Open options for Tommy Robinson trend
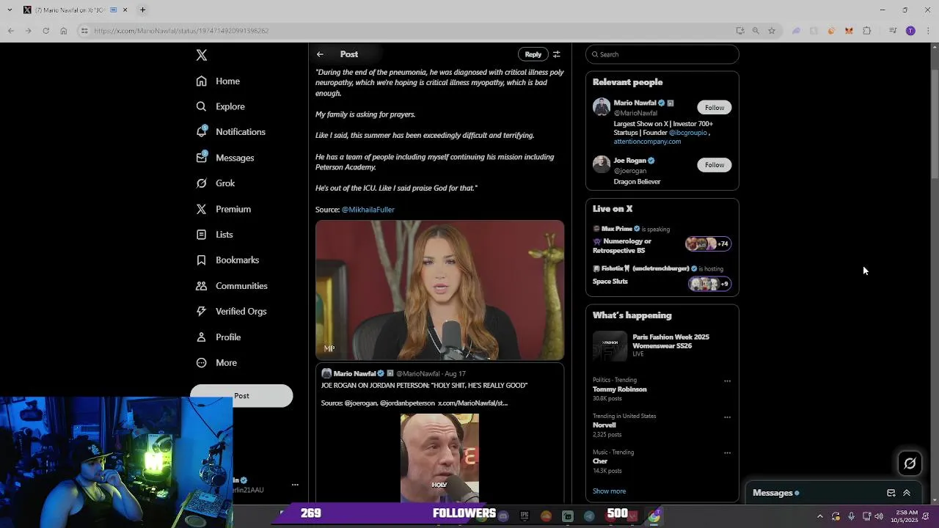This screenshot has width=939, height=528. click(x=727, y=381)
